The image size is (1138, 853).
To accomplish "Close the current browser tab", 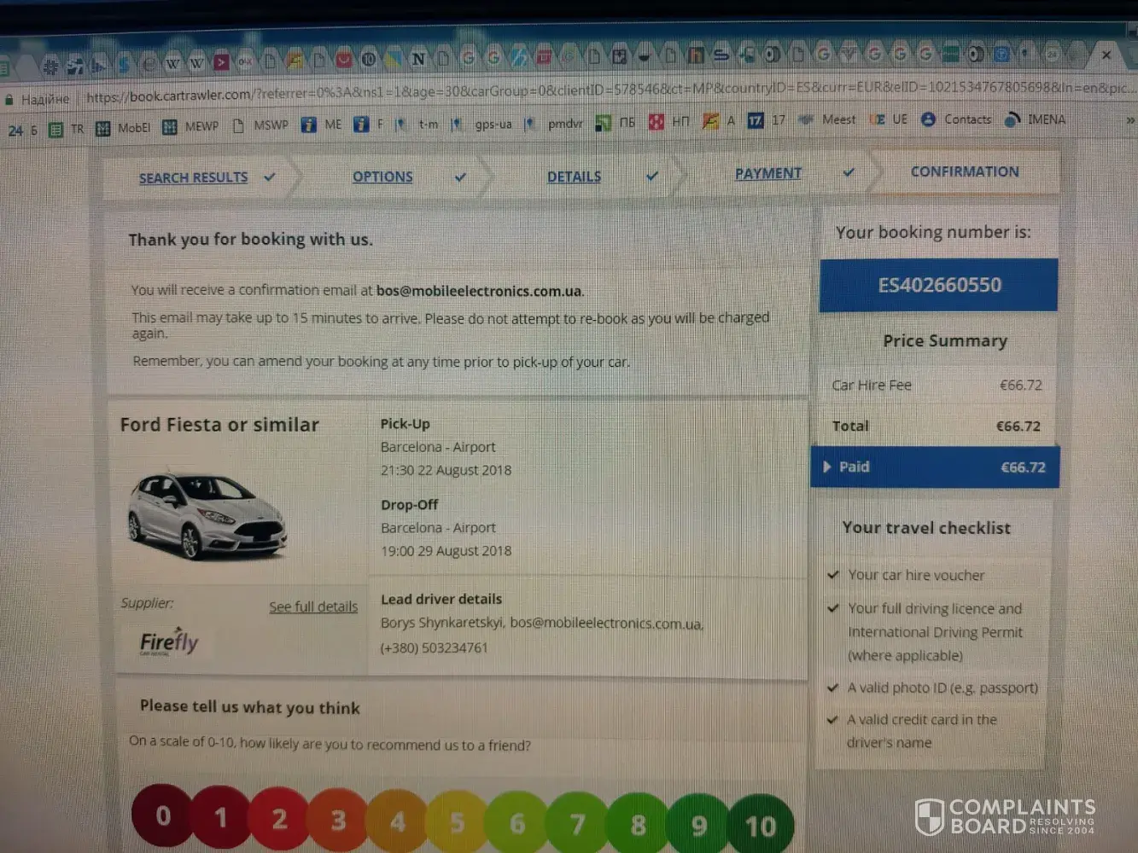I will (1106, 55).
